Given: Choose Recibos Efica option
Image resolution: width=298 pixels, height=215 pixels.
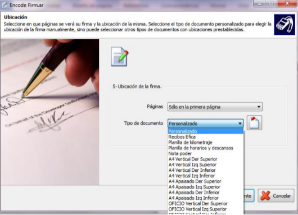Looking at the screenshot, I should (205, 137).
